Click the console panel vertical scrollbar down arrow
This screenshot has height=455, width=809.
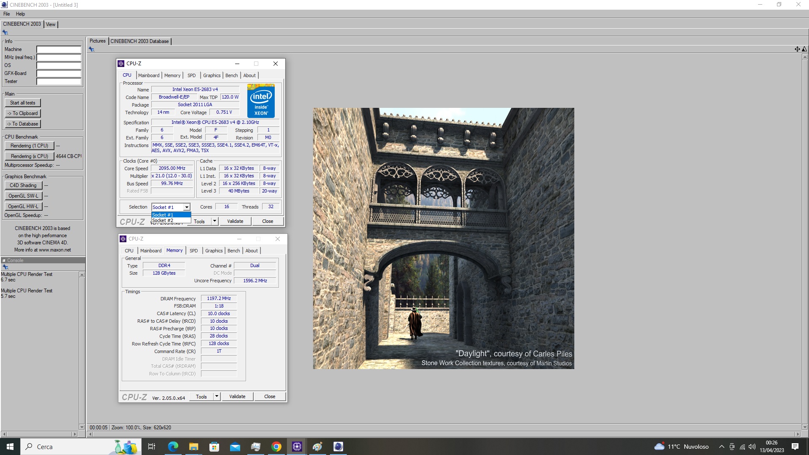click(82, 427)
